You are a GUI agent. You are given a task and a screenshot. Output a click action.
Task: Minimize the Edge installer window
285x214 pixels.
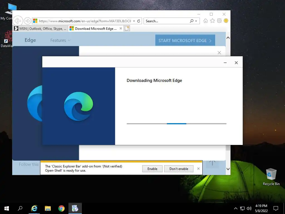(225, 63)
